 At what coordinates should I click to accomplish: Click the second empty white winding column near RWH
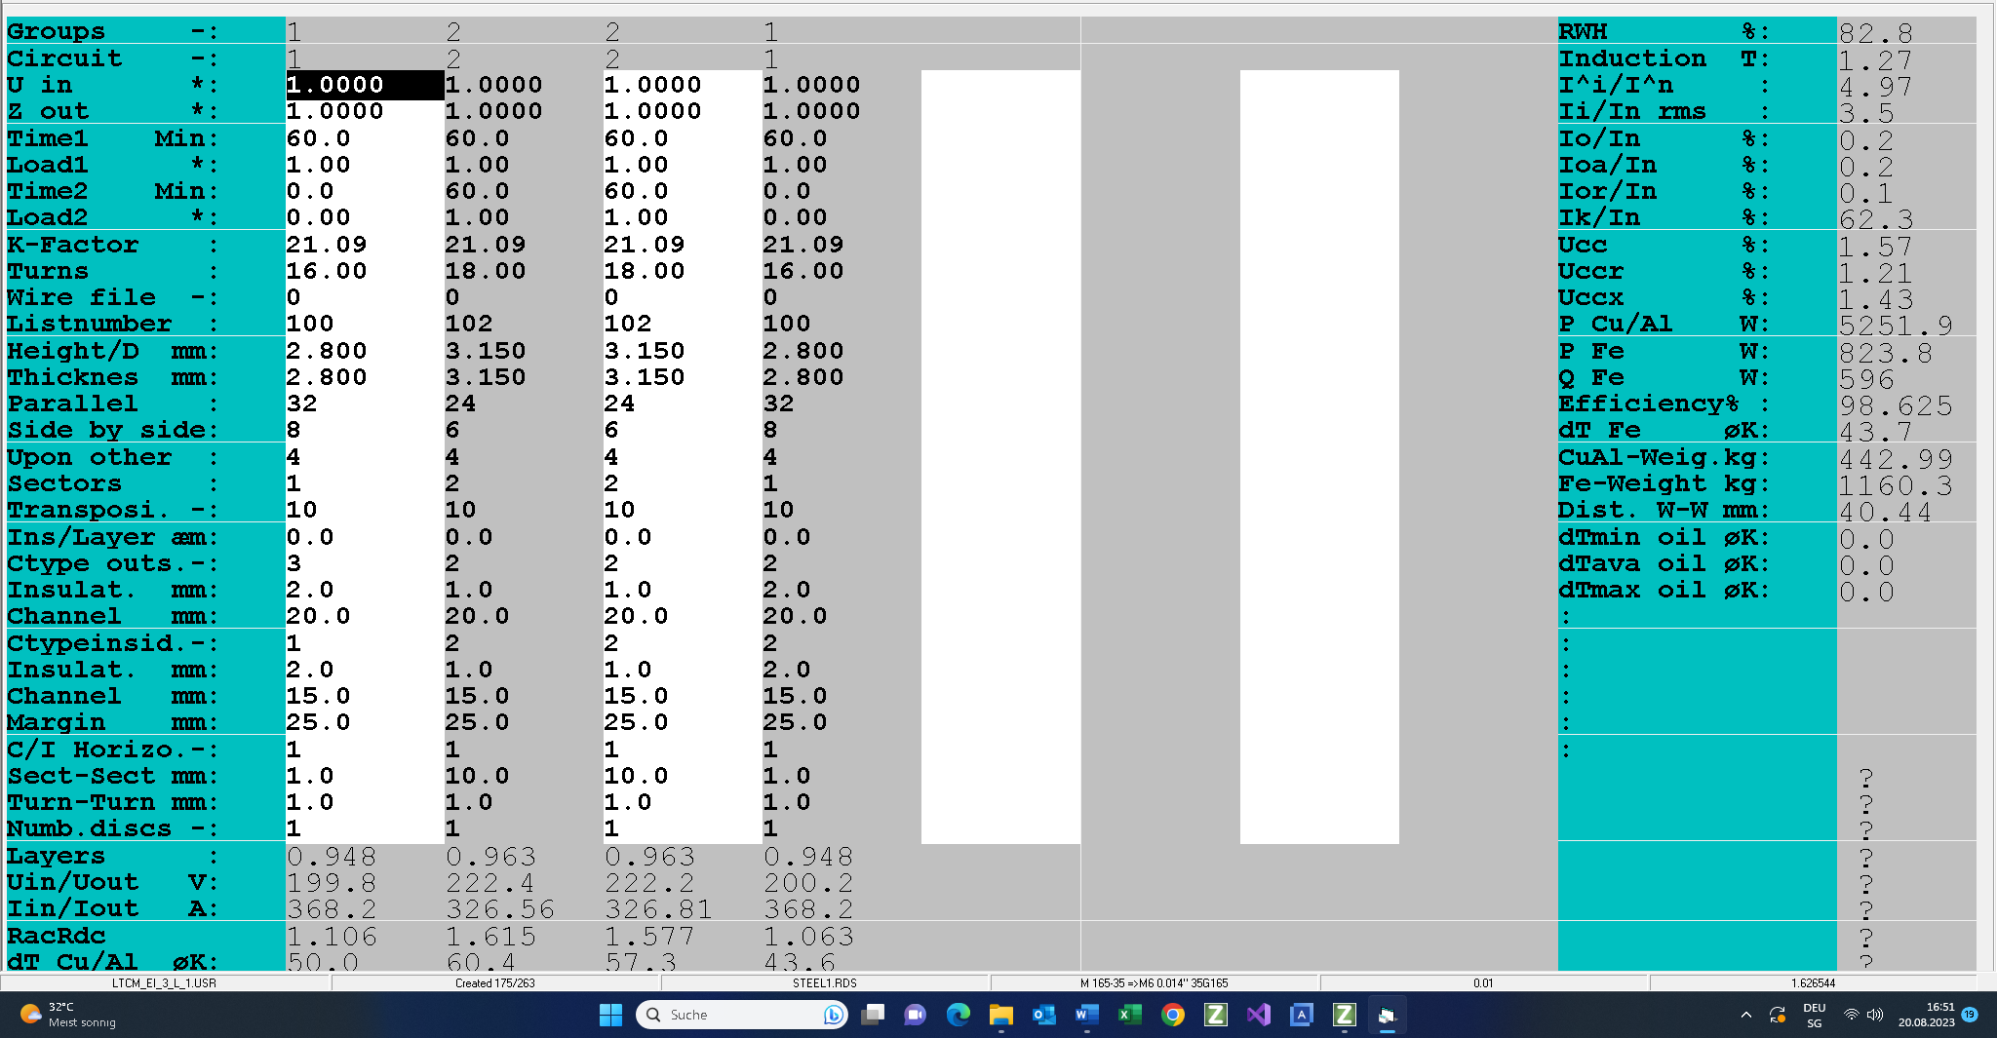coord(1319,456)
